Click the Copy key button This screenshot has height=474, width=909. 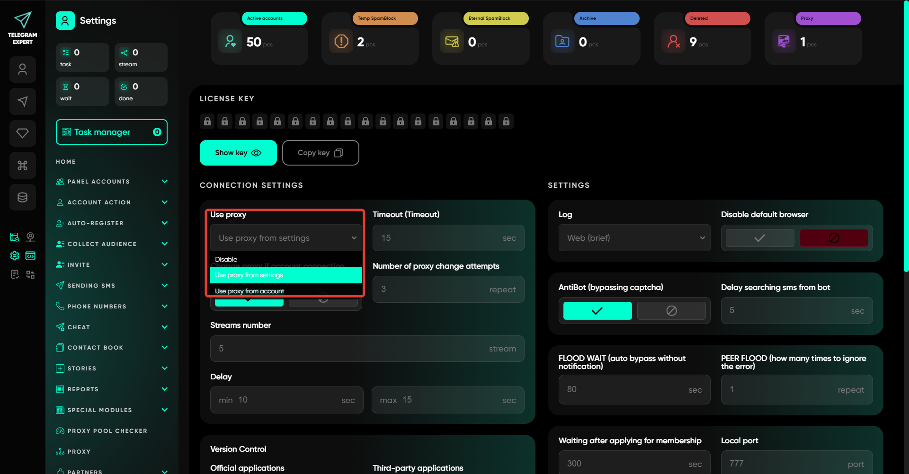pyautogui.click(x=320, y=153)
